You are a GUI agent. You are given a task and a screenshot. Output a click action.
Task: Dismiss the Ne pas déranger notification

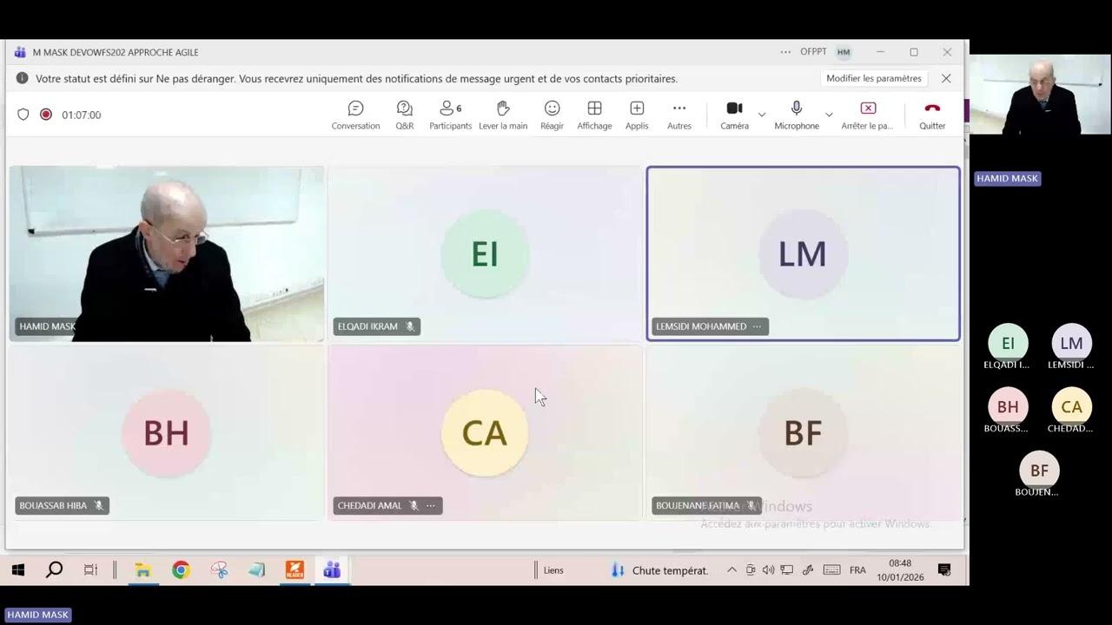click(x=946, y=78)
